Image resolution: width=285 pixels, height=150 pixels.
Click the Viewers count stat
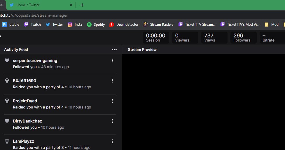tap(185, 37)
